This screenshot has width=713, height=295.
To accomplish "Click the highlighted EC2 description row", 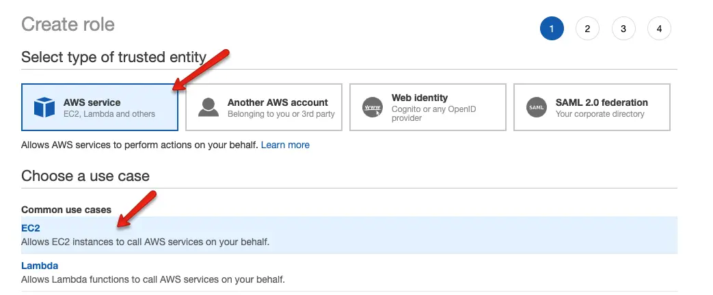I will click(349, 235).
